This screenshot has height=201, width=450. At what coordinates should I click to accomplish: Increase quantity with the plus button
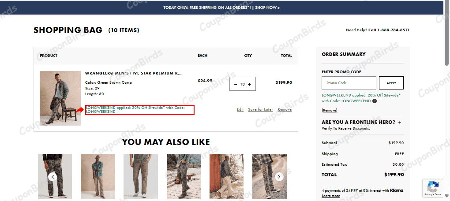(x=249, y=84)
